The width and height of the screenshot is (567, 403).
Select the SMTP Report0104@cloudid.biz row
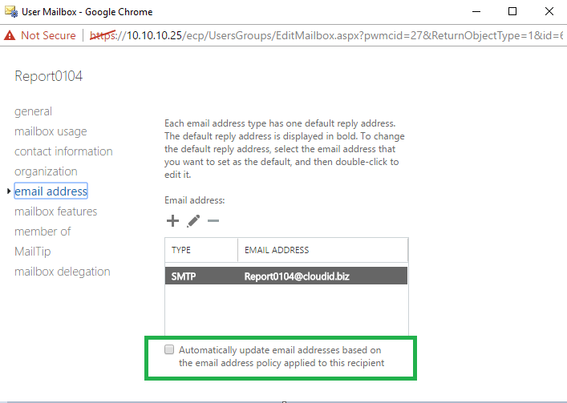286,276
